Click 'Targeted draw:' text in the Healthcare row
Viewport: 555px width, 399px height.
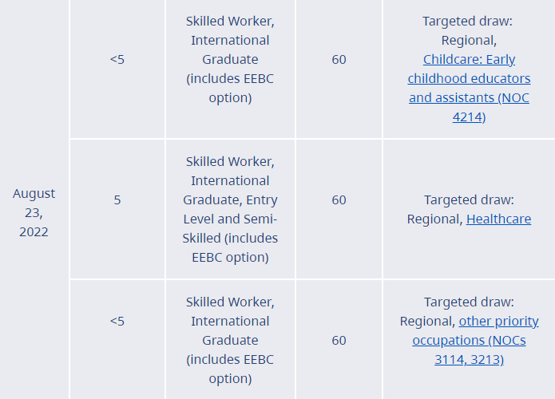469,199
